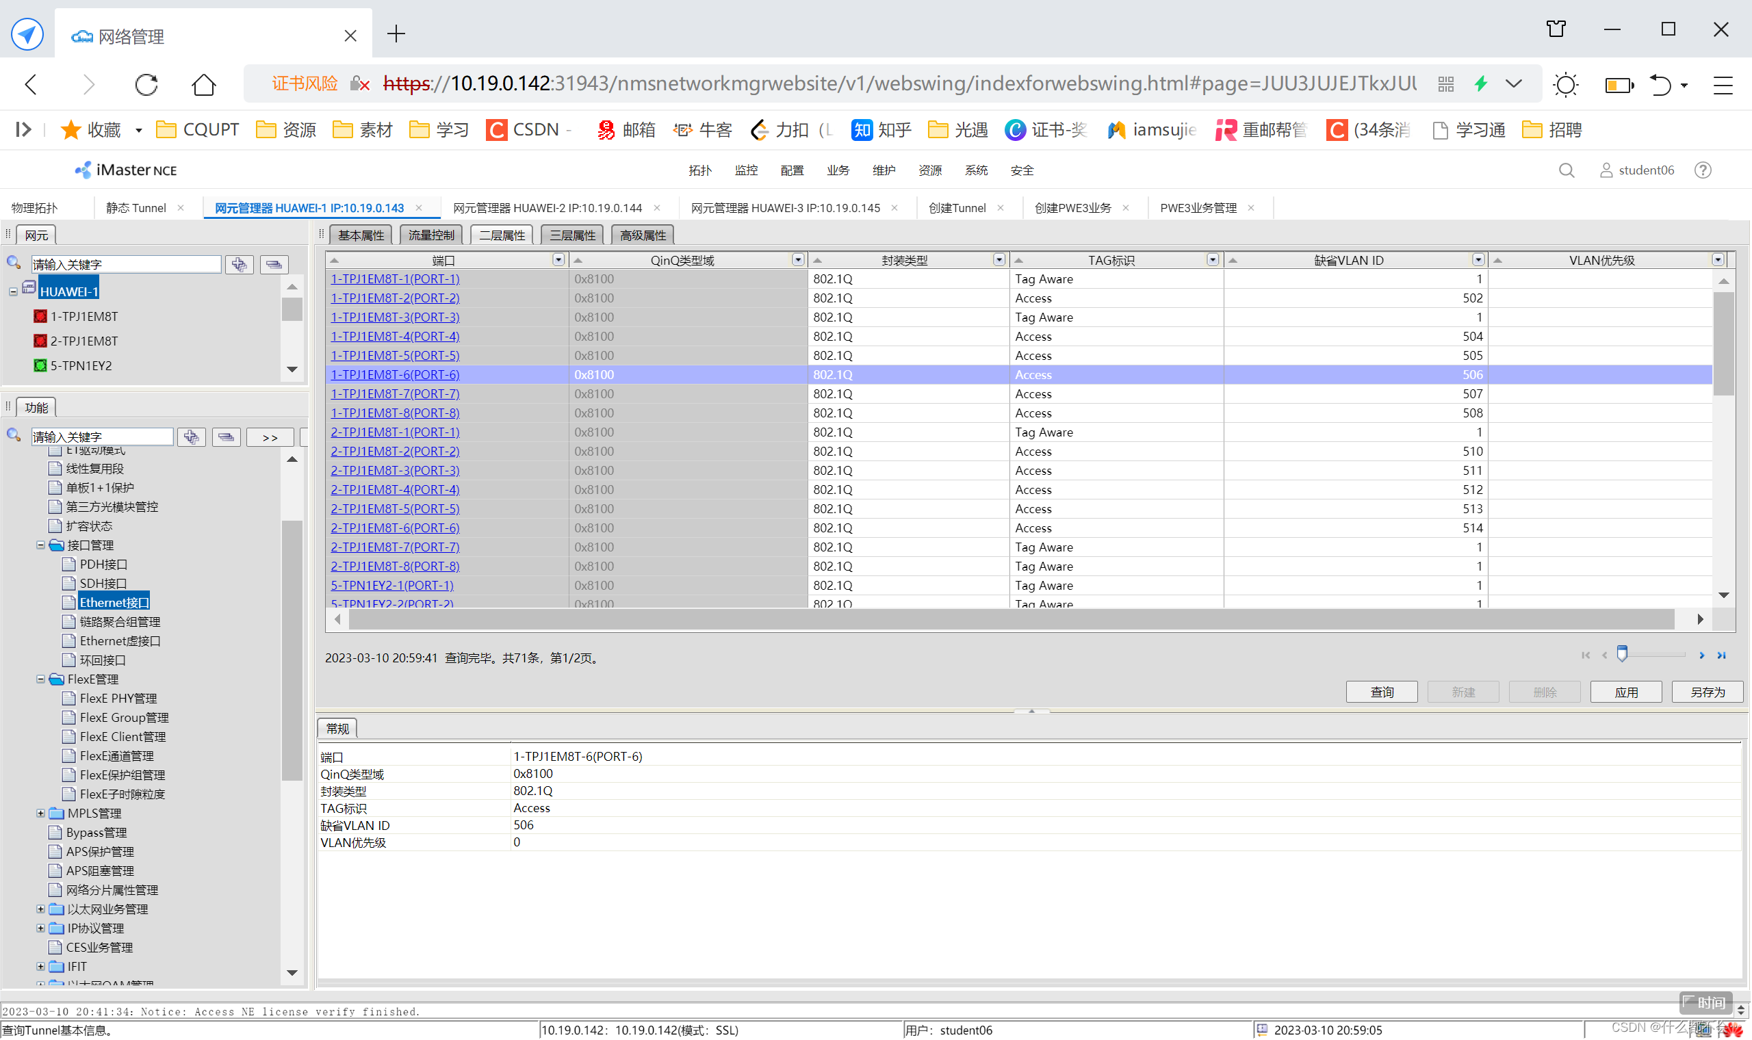Click the page navigation slider handle
The width and height of the screenshot is (1752, 1040).
tap(1622, 655)
